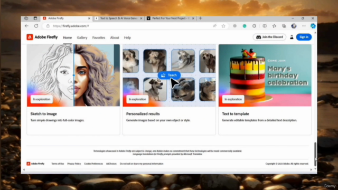Click the Teach button on dog images
338x190 pixels.
169,75
